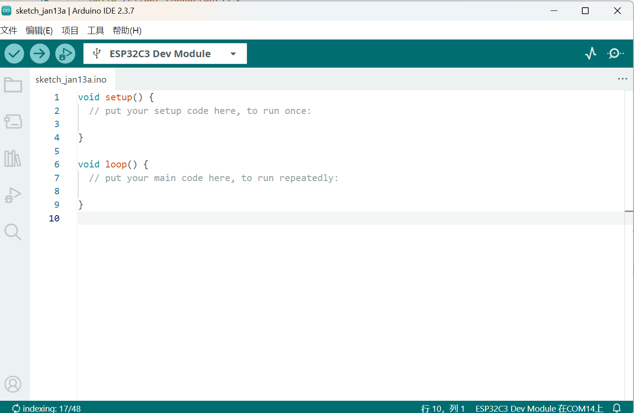This screenshot has height=413, width=634.
Task: Click the indexing progress spinner icon
Action: 16,408
